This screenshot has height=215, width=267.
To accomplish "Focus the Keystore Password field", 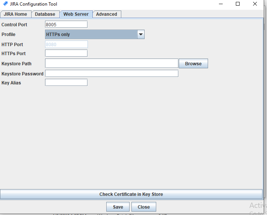I will pyautogui.click(x=112, y=74).
